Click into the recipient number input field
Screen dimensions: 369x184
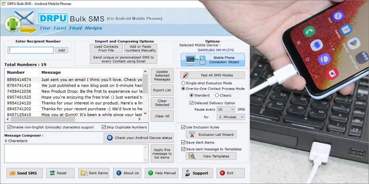pyautogui.click(x=31, y=50)
